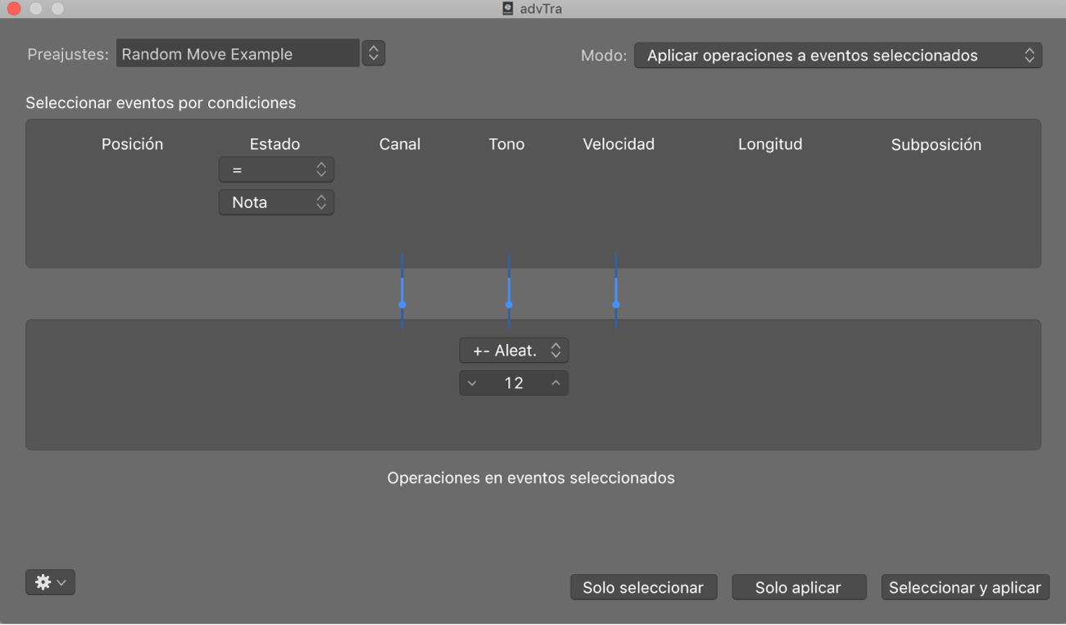Image resolution: width=1066 pixels, height=625 pixels.
Task: Change the Estado comparison operator dropdown
Action: coord(276,170)
